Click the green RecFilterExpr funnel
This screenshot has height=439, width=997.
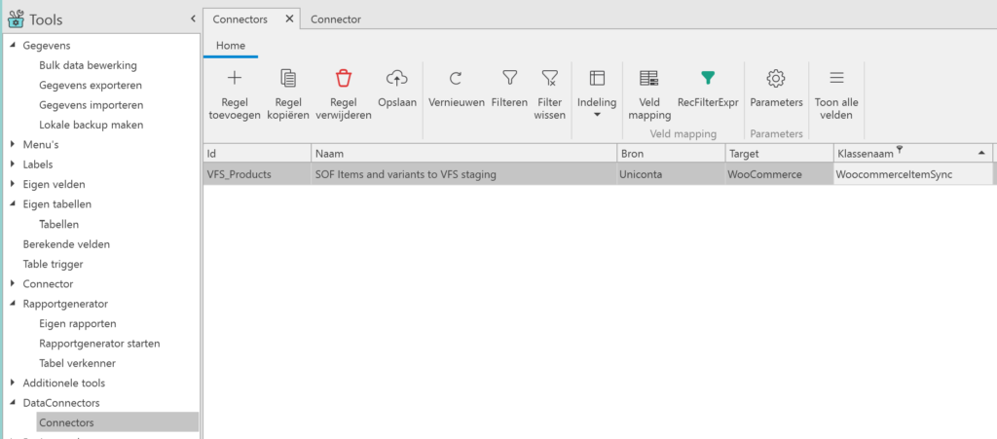click(708, 79)
